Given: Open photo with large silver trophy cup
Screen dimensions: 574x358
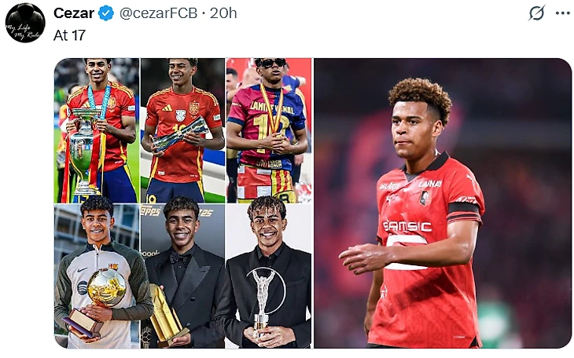Looking at the screenshot, I should click(x=97, y=130).
